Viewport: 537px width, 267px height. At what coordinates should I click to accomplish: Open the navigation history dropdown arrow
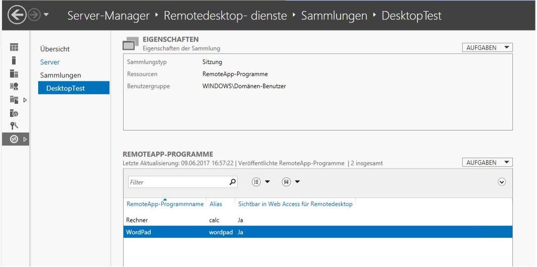pyautogui.click(x=46, y=16)
